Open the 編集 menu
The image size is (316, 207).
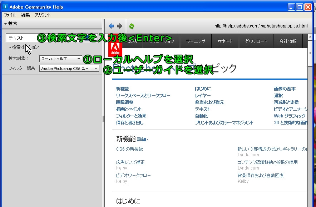point(26,15)
